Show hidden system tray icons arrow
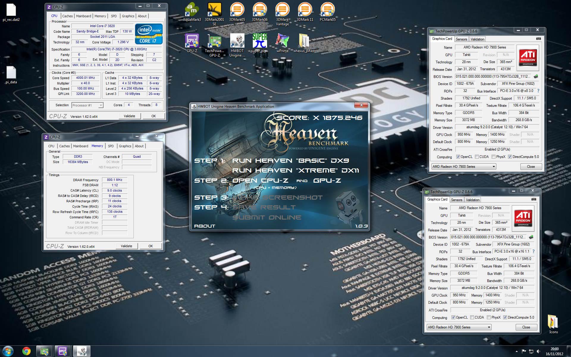 tap(516, 352)
